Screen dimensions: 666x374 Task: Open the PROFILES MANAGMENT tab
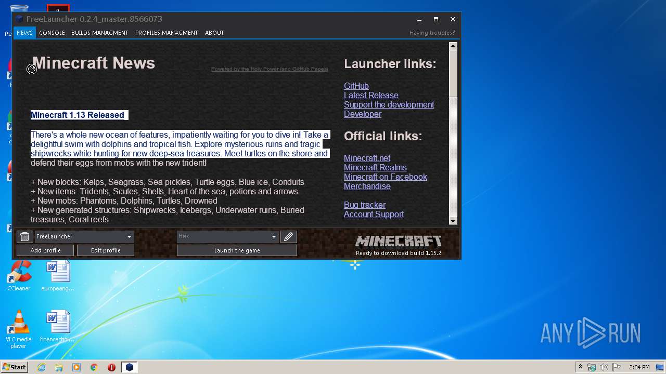(166, 33)
